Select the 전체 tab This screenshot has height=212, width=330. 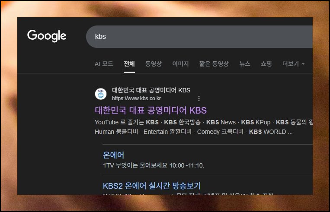129,63
